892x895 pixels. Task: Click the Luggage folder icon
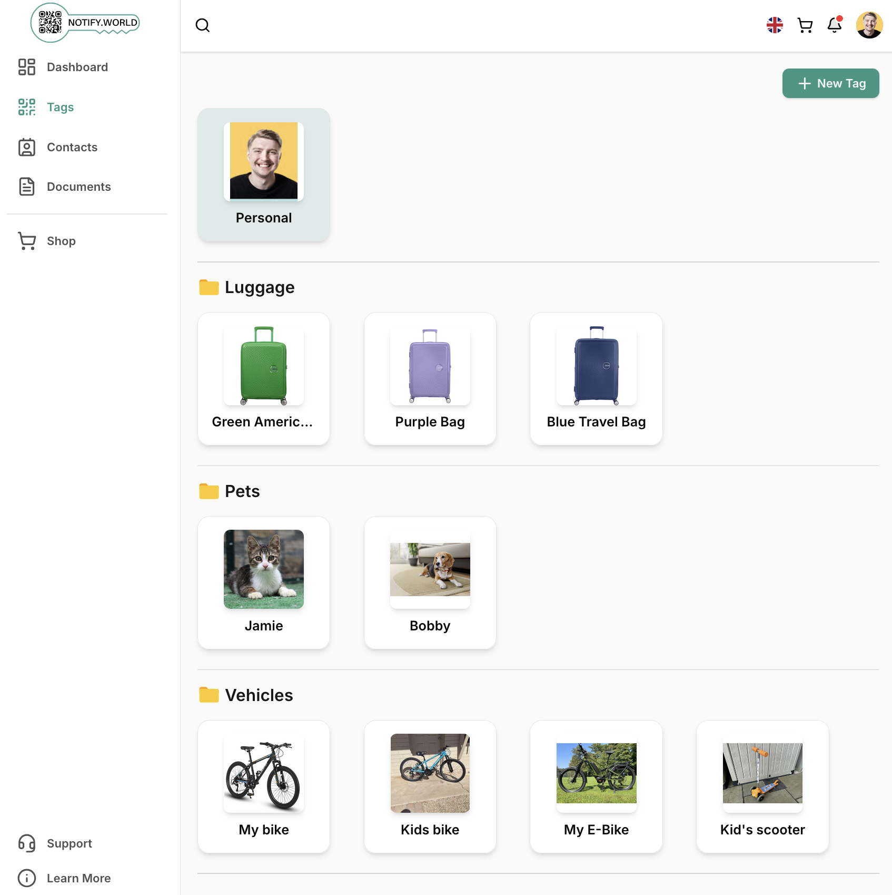click(209, 288)
